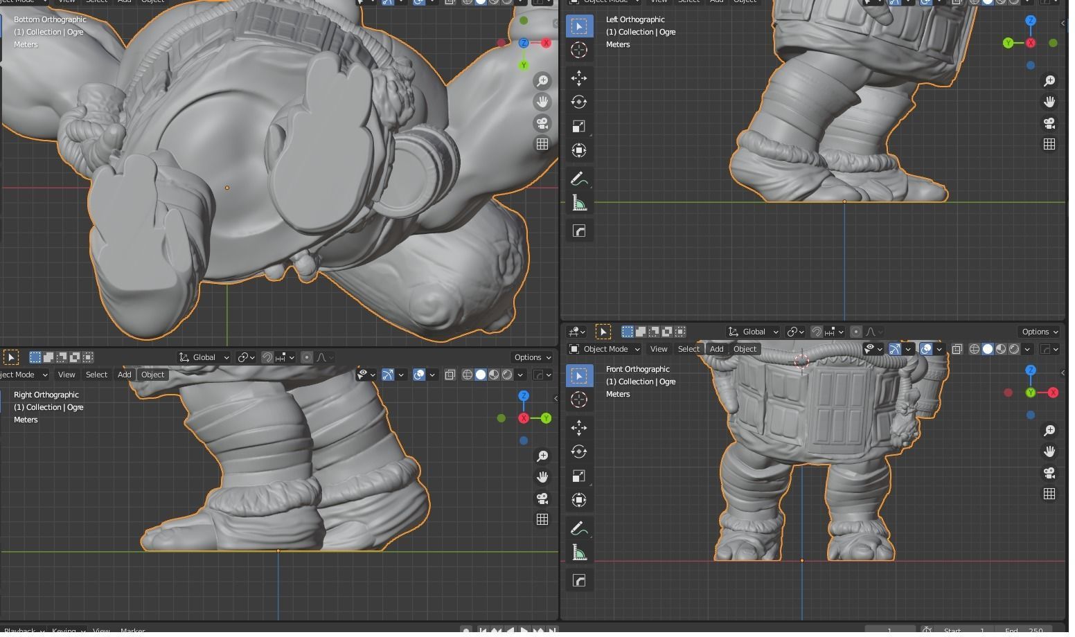Click the timeline Start frame field

965,630
